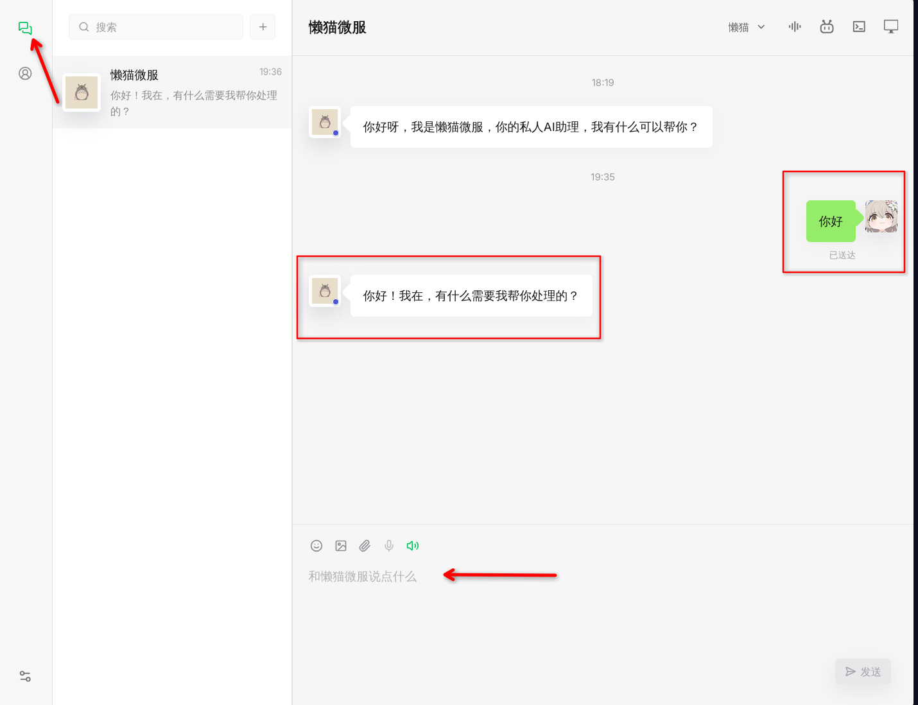This screenshot has height=705, width=918.
Task: Select the 懒猫微服 conversation in the list
Action: pos(172,92)
